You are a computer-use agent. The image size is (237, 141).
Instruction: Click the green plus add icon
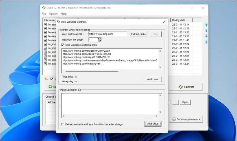50,87
